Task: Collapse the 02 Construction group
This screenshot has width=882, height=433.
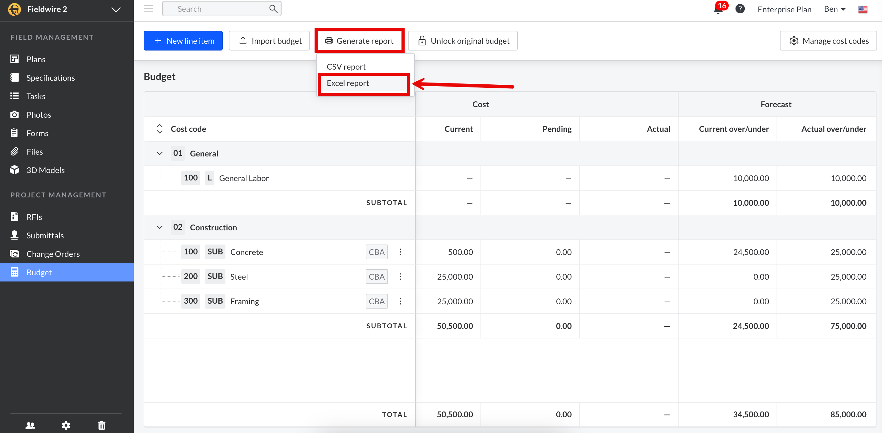Action: click(159, 227)
